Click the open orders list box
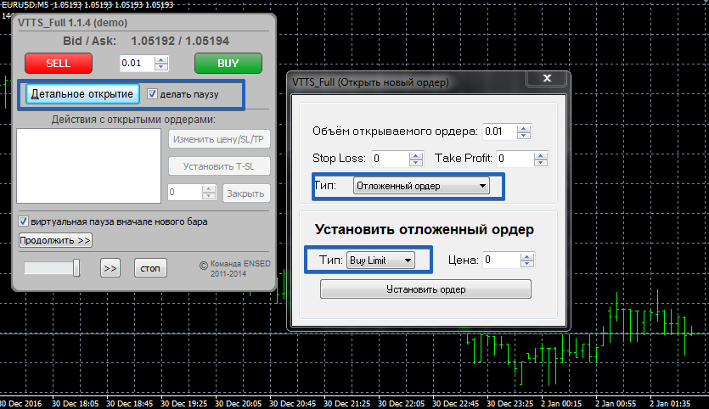The width and height of the screenshot is (709, 409). [88, 167]
